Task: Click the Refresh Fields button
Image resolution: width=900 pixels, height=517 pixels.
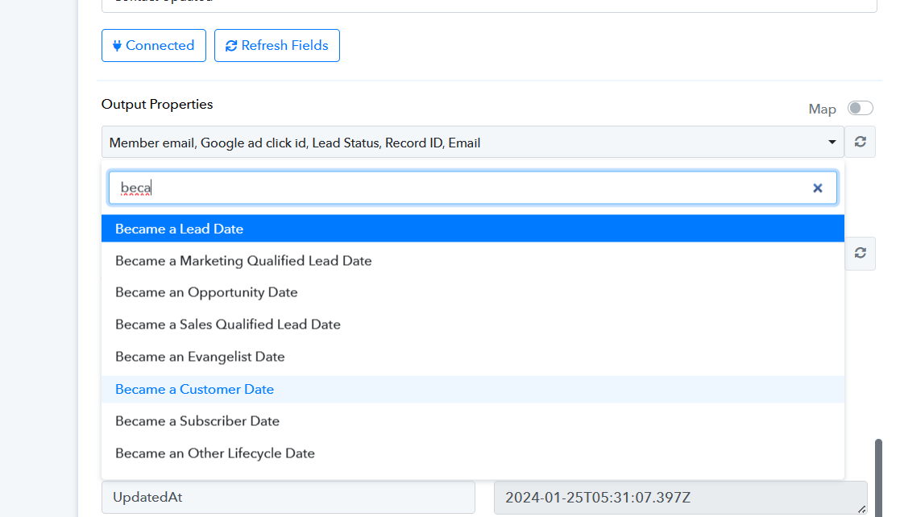Action: pyautogui.click(x=276, y=45)
